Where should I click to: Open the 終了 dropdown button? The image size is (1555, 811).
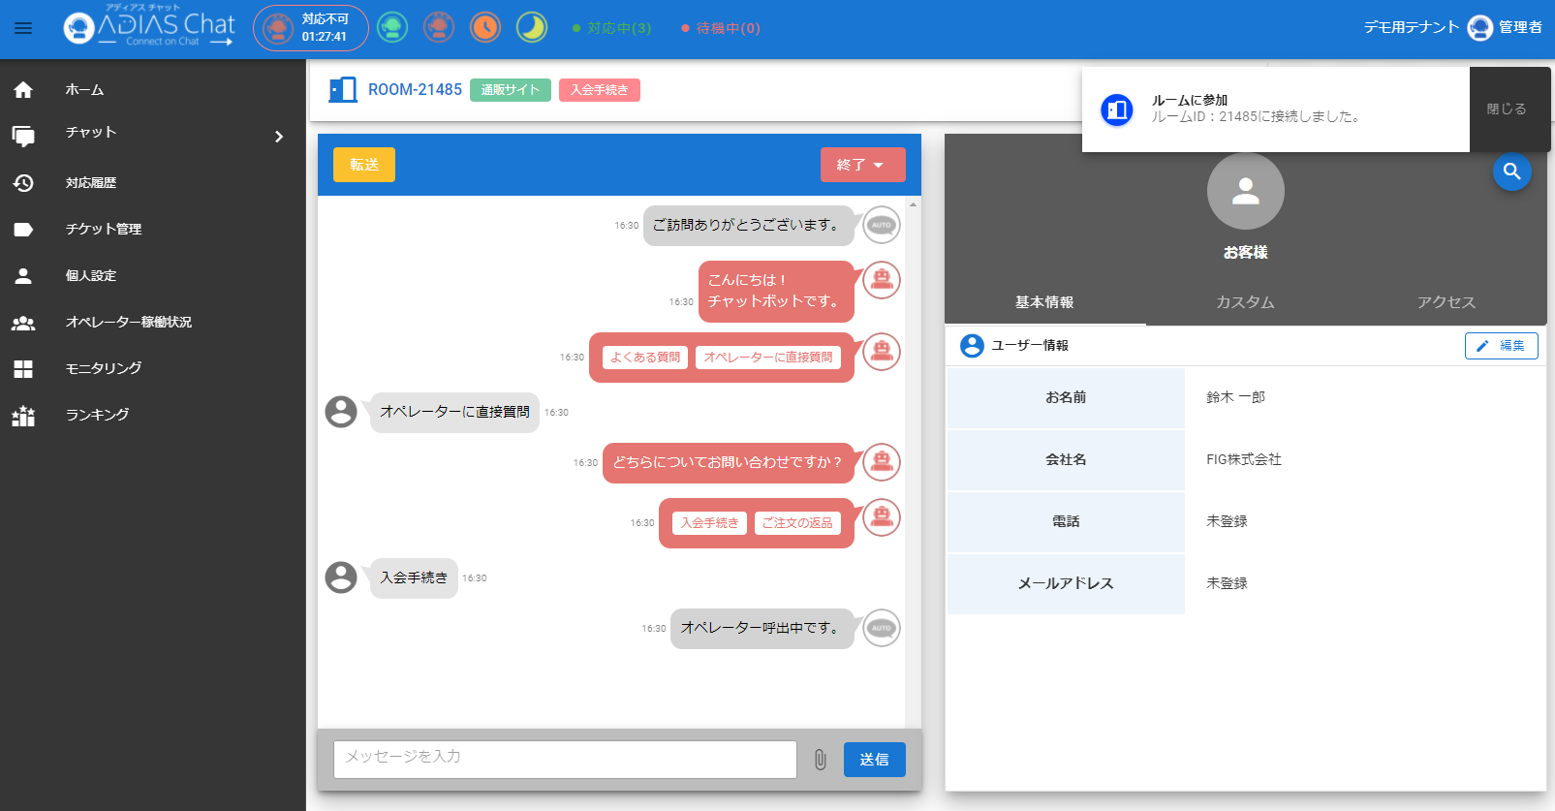point(862,165)
